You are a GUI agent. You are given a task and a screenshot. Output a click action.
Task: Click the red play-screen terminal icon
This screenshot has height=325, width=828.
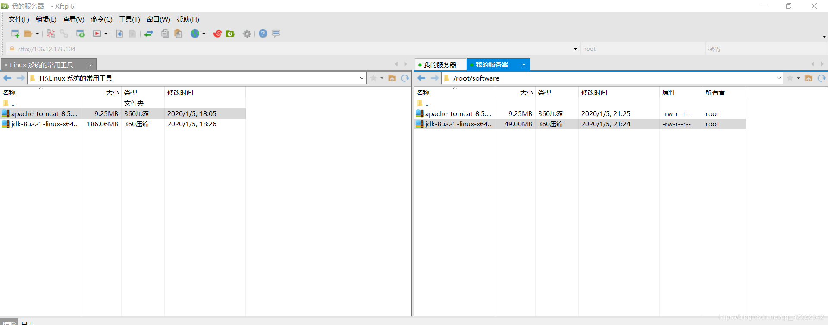pyautogui.click(x=97, y=34)
